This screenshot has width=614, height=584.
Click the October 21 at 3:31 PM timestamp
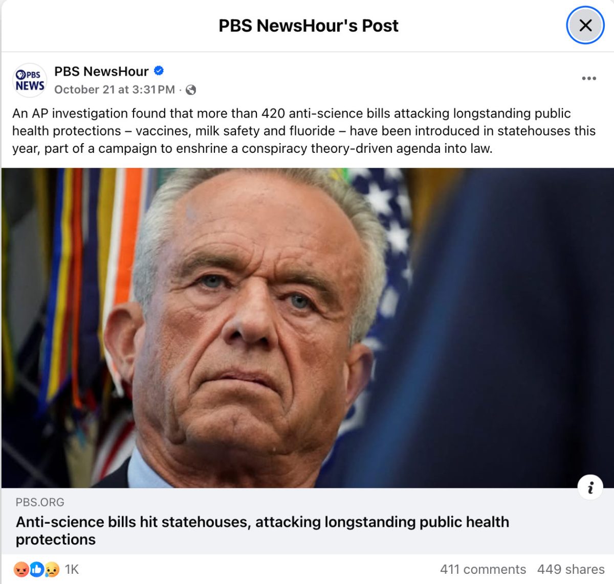pyautogui.click(x=115, y=90)
